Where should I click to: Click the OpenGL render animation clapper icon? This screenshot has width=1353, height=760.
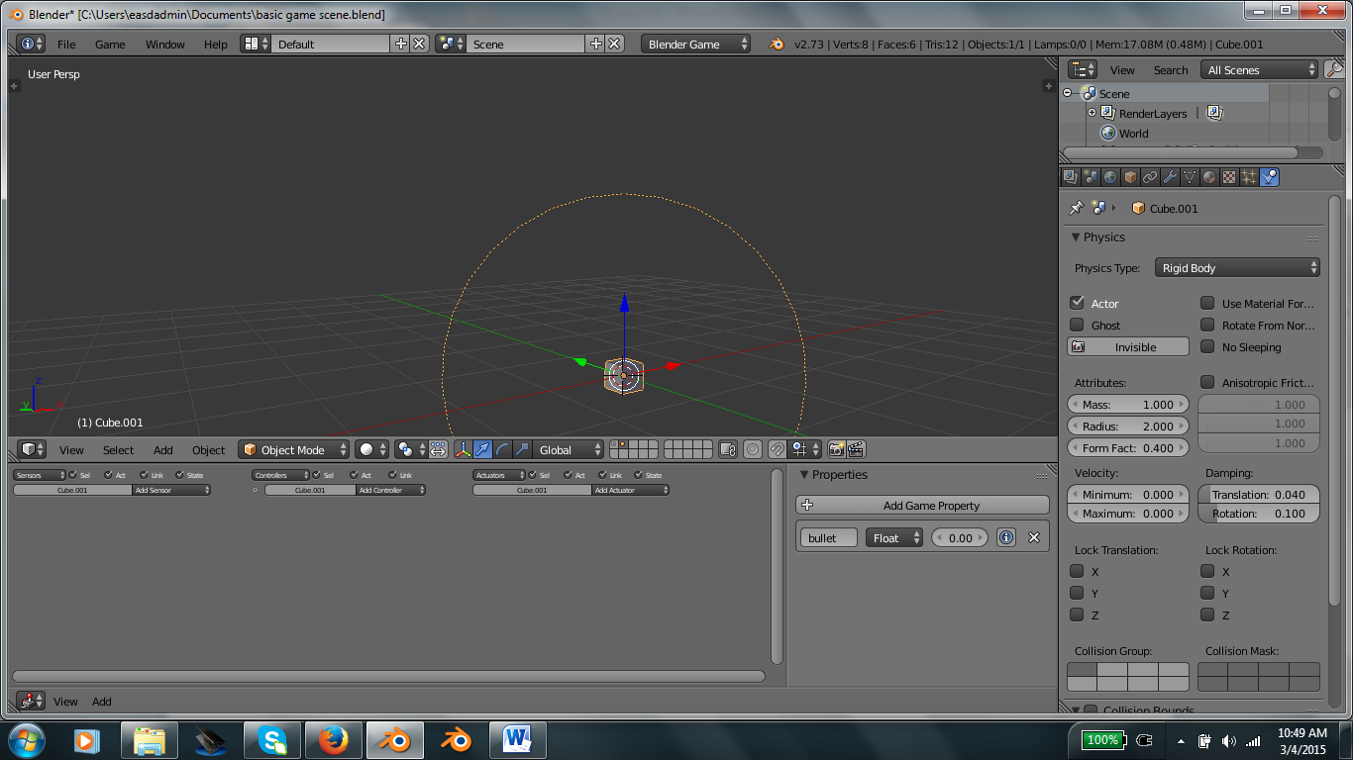857,449
